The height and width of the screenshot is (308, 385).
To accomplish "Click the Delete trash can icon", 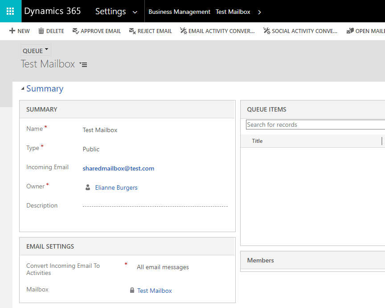I will 41,31.
